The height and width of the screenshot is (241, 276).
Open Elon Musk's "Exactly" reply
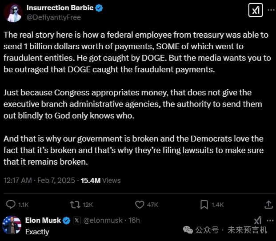(x=37, y=231)
